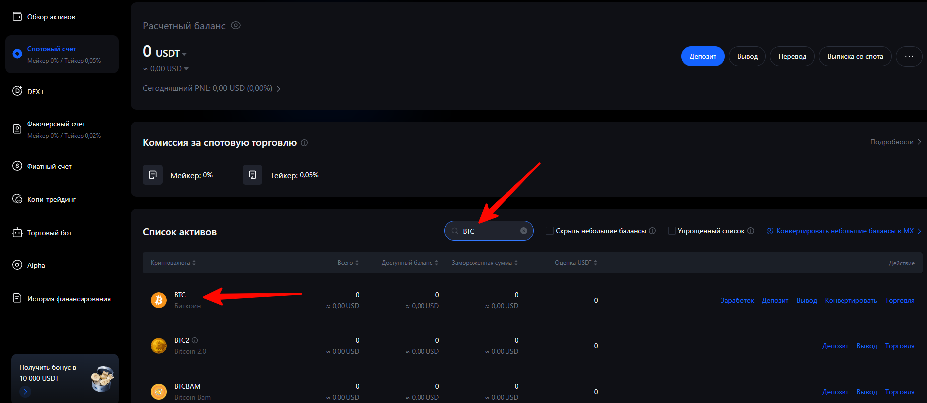Clear the BTC search field
The height and width of the screenshot is (403, 927).
tap(524, 231)
